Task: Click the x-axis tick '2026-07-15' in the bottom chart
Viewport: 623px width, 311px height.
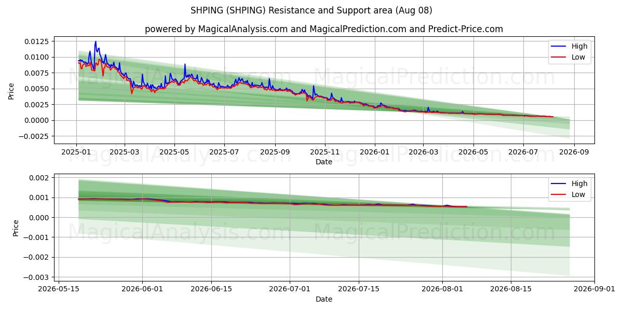Action: click(359, 289)
